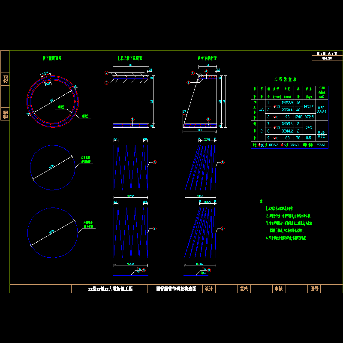Select total weight 384.0 in summary row
Image resolution: width=343 pixels, height=343 pixels.
click(x=294, y=145)
